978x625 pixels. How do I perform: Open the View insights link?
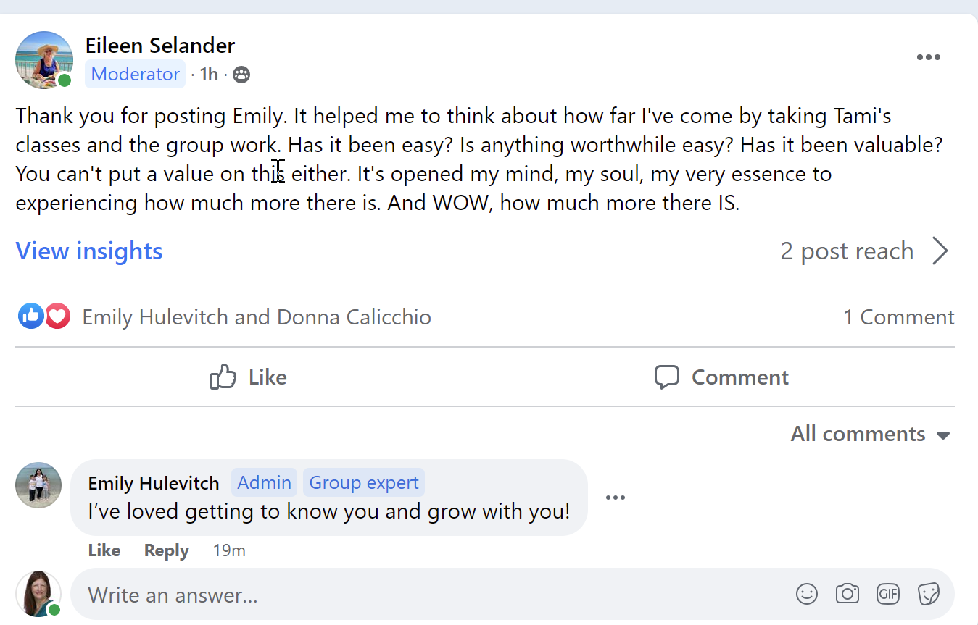coord(89,251)
